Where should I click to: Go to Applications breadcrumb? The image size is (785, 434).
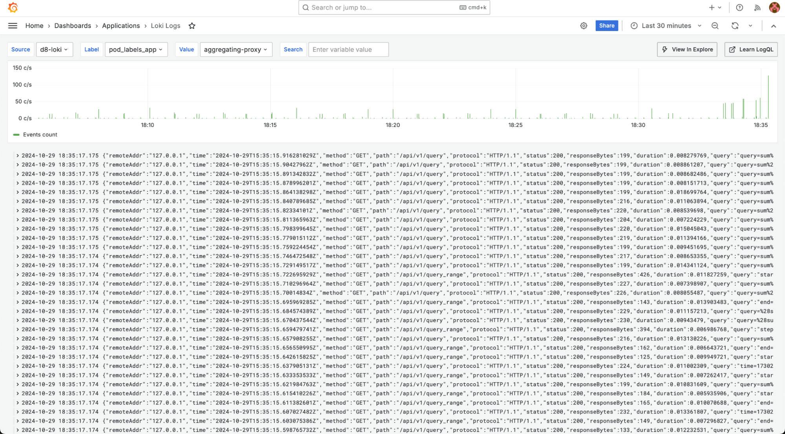(121, 26)
